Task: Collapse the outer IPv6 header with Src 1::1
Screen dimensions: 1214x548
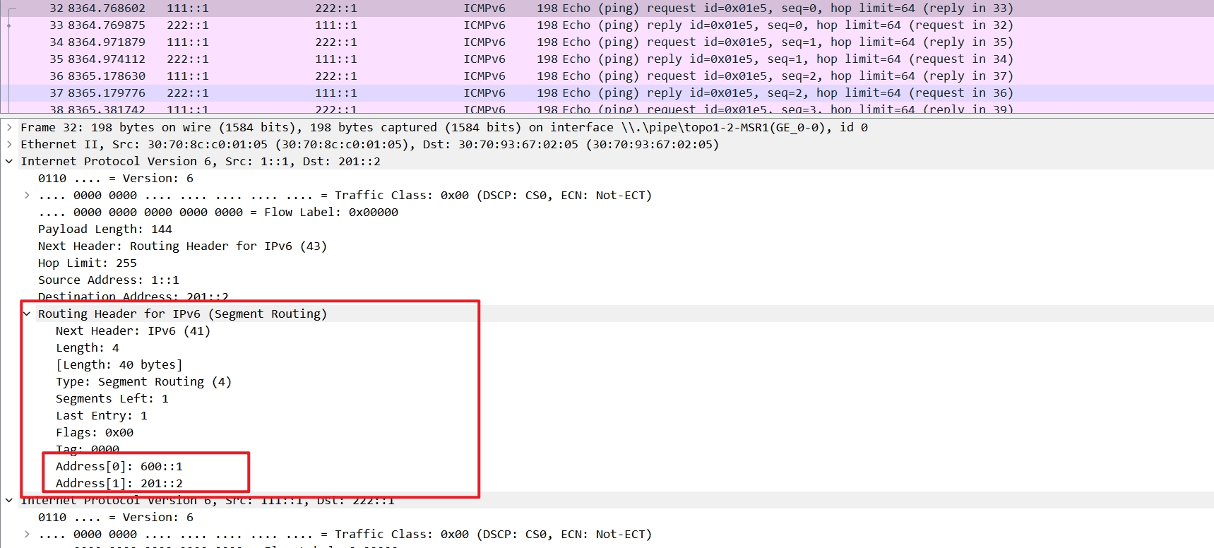Action: click(x=9, y=161)
